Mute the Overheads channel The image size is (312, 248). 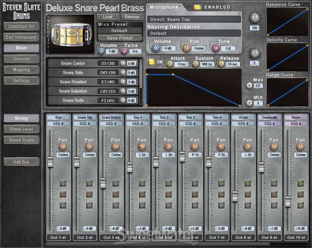(x=274, y=194)
